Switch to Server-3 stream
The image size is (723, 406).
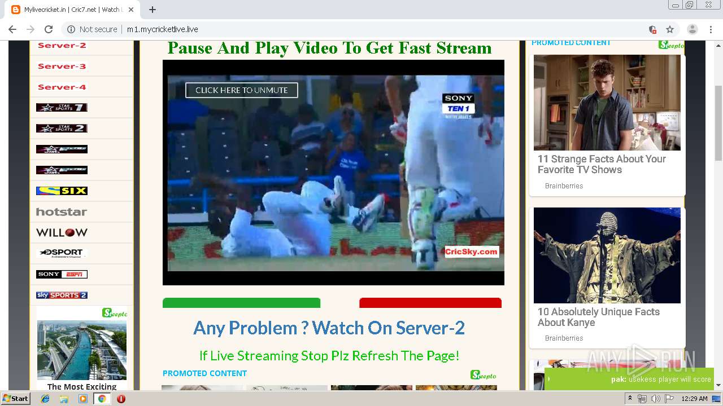point(62,66)
